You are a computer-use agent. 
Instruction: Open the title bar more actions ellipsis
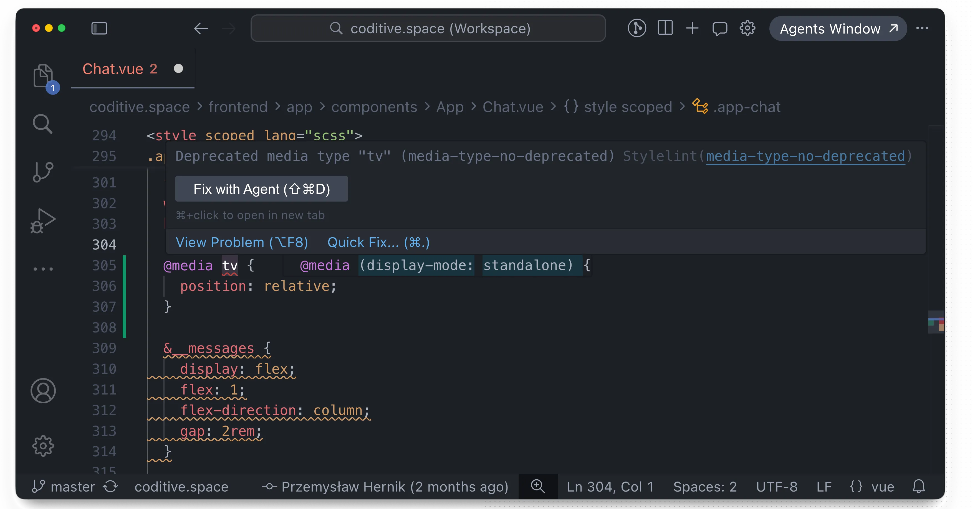[x=922, y=28]
